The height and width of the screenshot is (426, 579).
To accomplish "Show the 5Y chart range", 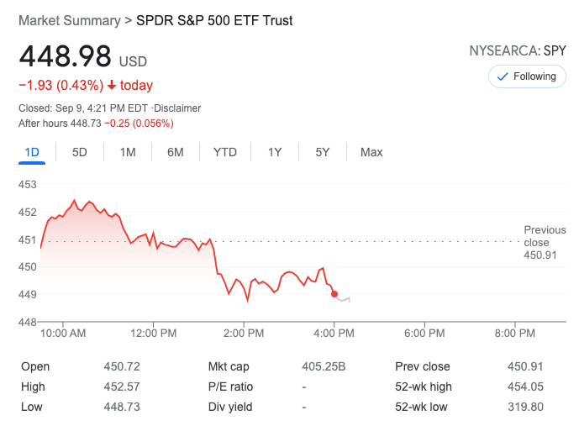I will coord(323,152).
